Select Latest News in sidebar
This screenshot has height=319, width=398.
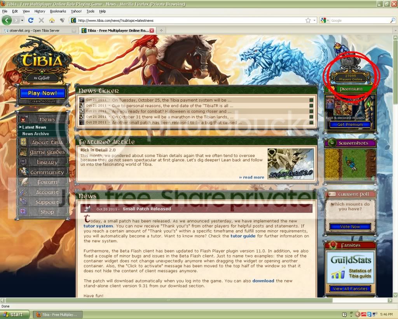tap(34, 127)
